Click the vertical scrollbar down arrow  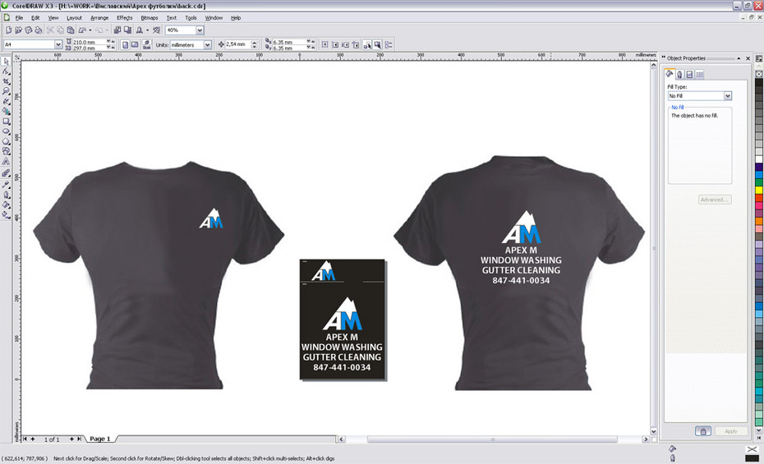(x=654, y=431)
